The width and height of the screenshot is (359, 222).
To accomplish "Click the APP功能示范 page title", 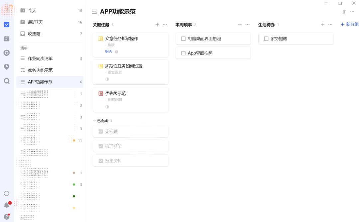I will coord(118,12).
